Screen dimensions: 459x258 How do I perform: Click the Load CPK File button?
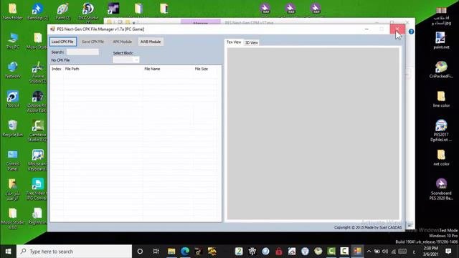point(62,42)
